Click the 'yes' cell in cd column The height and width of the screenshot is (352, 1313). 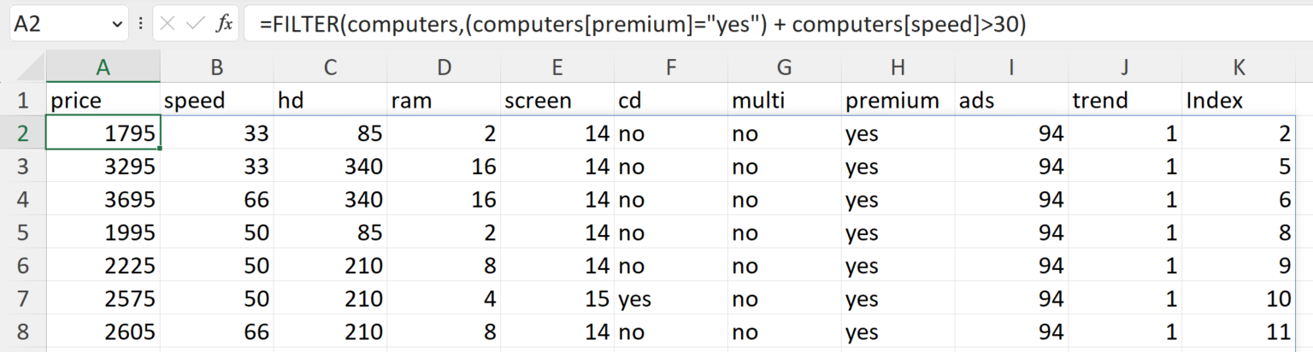671,298
